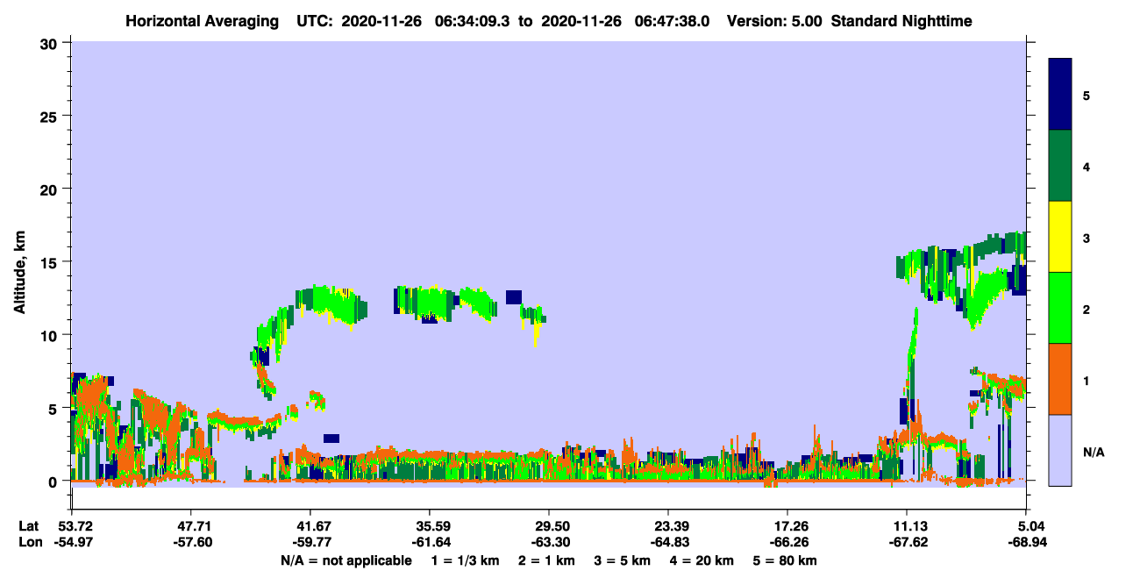Click the y-axis tick label 15
Screen dimensions: 1140x585
click(51, 261)
